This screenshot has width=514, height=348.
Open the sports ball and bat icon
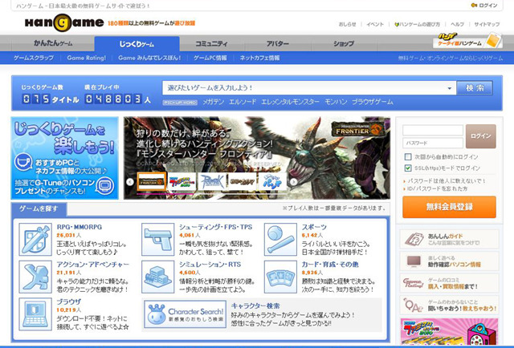pos(280,239)
